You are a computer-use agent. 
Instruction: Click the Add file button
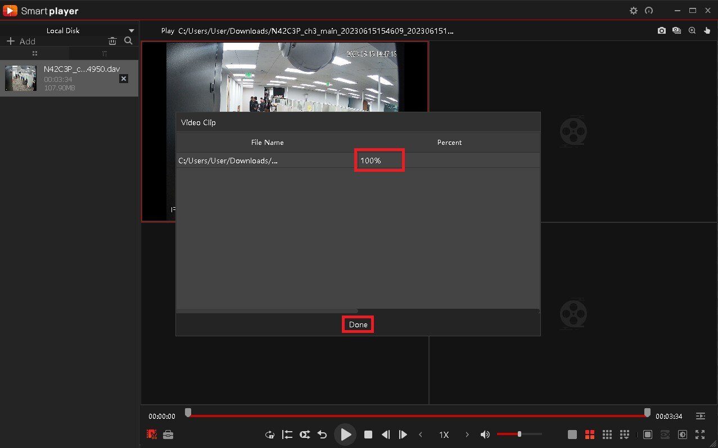tap(21, 42)
